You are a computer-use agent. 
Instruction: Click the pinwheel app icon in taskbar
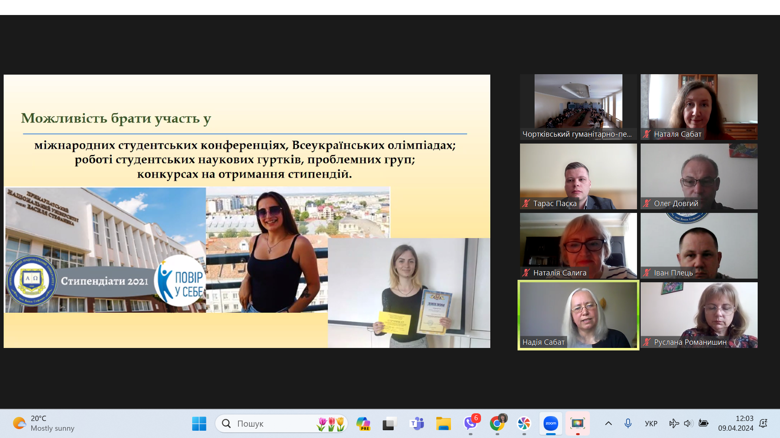[524, 424]
